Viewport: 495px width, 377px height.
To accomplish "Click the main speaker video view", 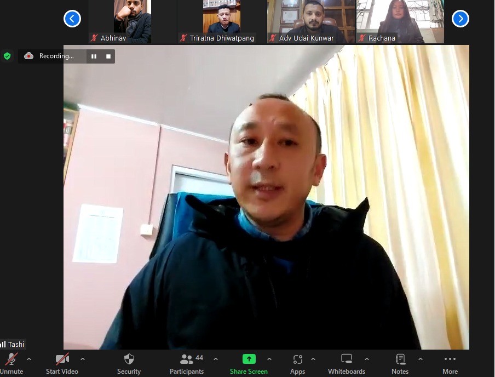I will point(266,197).
